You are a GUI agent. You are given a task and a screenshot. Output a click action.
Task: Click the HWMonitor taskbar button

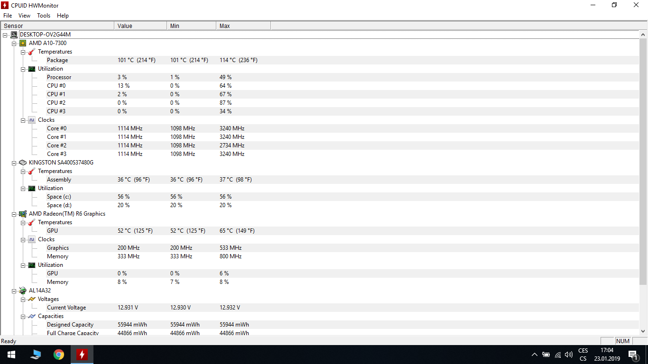[82, 355]
